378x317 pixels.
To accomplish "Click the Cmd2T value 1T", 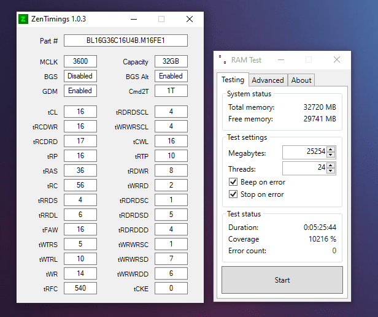I will pos(171,91).
